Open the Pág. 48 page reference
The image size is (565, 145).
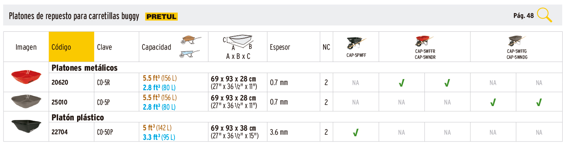point(523,16)
